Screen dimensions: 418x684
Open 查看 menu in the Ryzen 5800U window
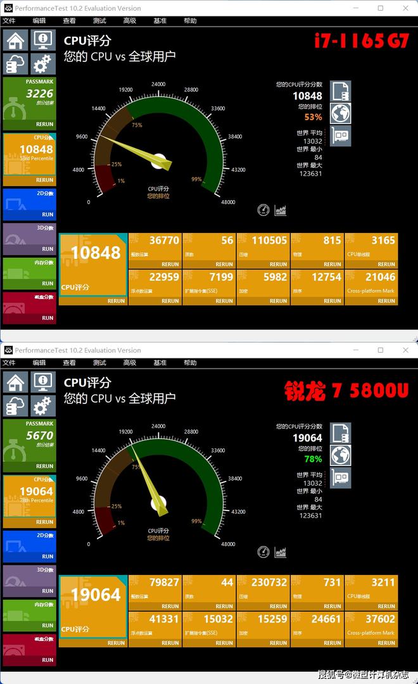(70, 362)
